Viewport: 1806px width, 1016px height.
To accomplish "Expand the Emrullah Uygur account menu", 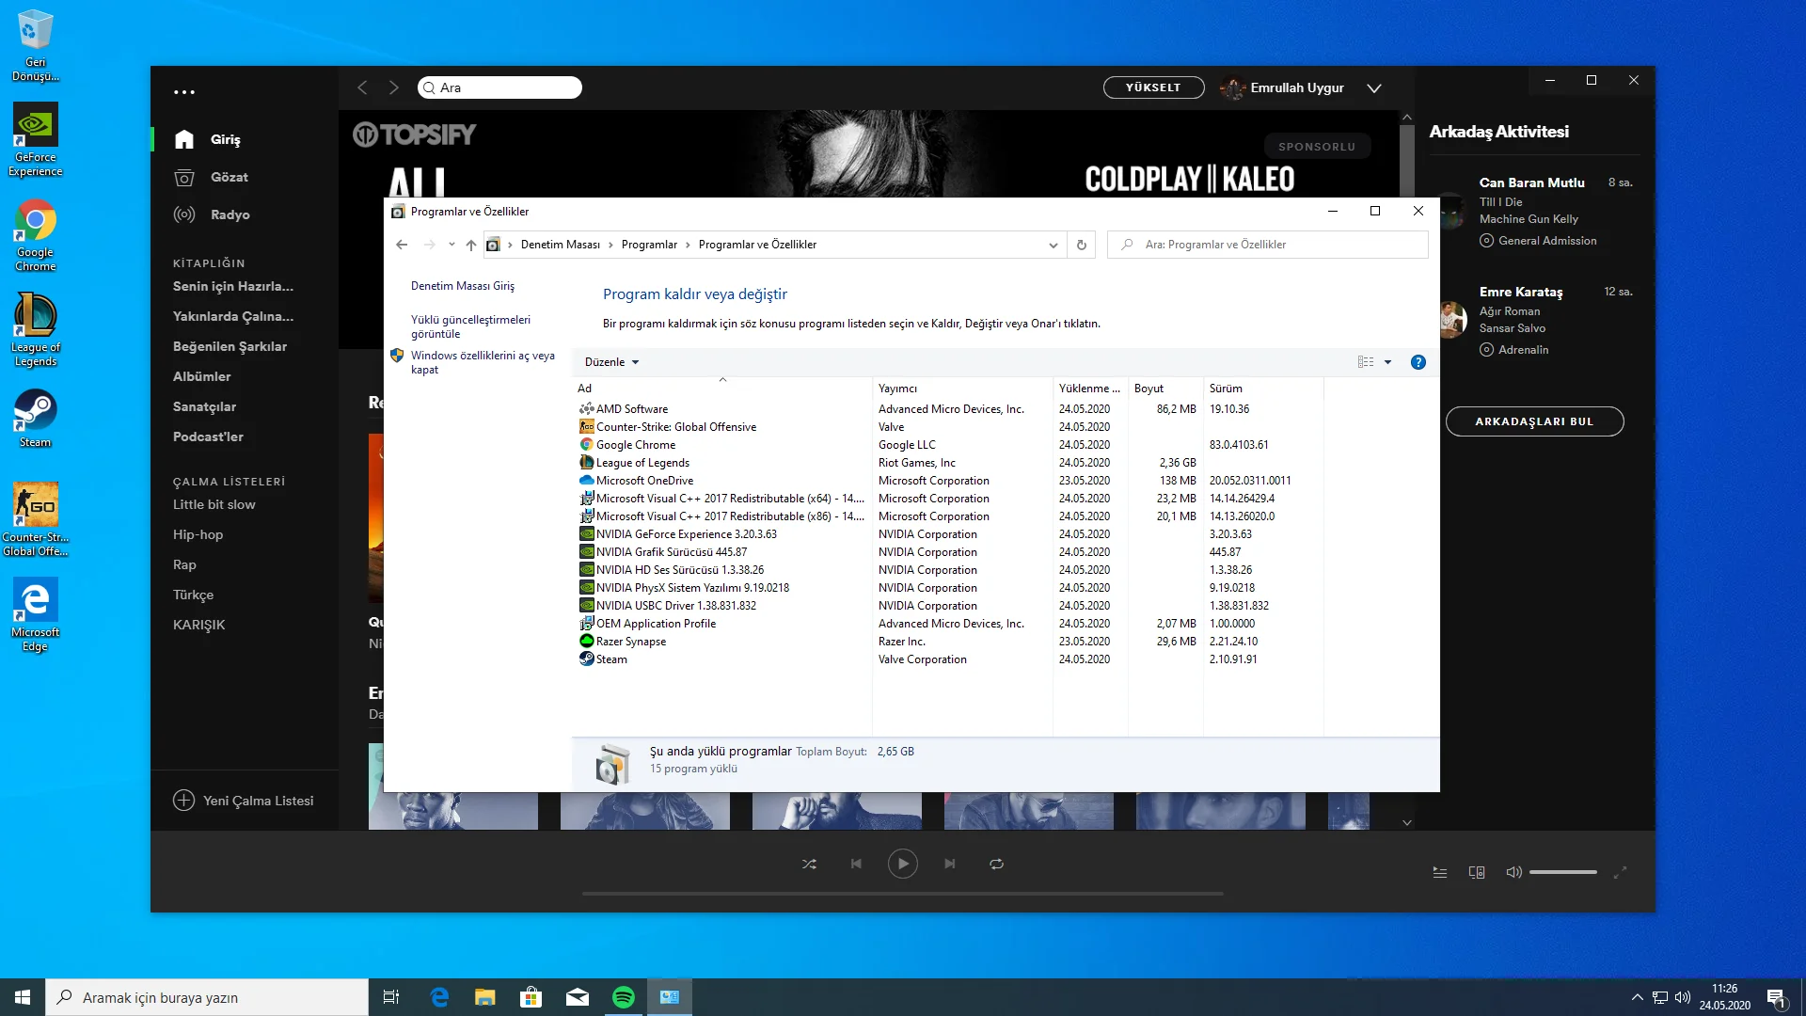I will [1373, 87].
